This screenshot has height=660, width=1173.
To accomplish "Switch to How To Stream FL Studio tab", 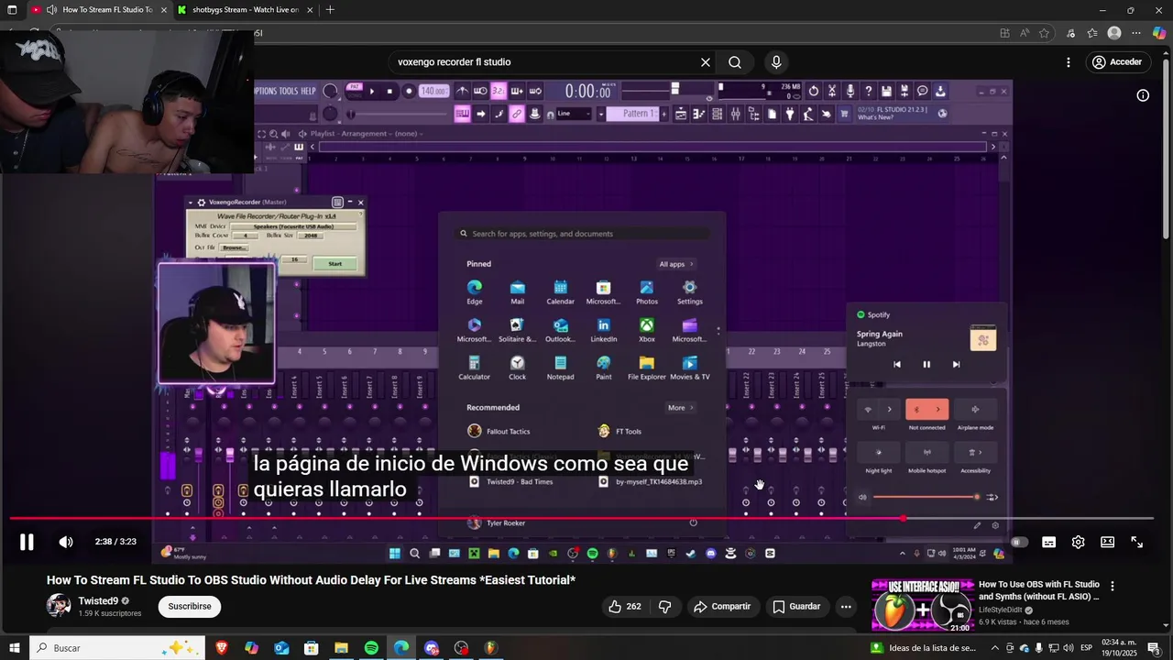I will coord(100,10).
